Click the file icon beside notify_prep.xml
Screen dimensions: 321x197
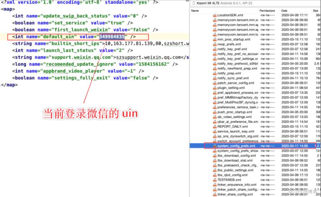215,73
